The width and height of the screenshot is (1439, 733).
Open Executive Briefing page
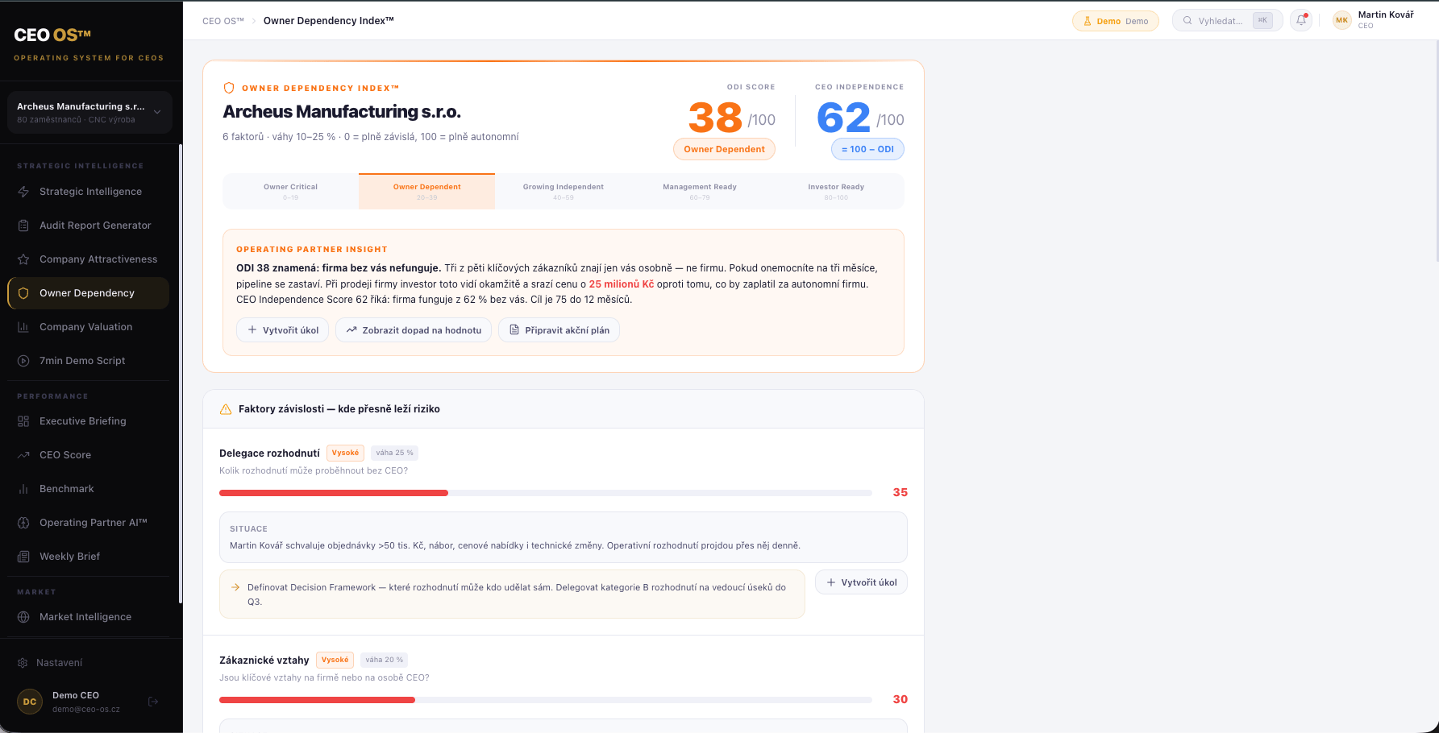click(x=89, y=421)
